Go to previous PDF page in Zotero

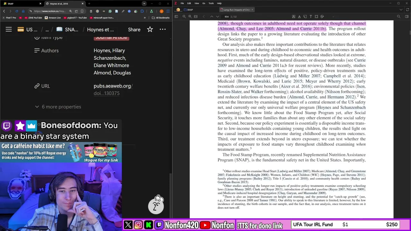[212, 16]
